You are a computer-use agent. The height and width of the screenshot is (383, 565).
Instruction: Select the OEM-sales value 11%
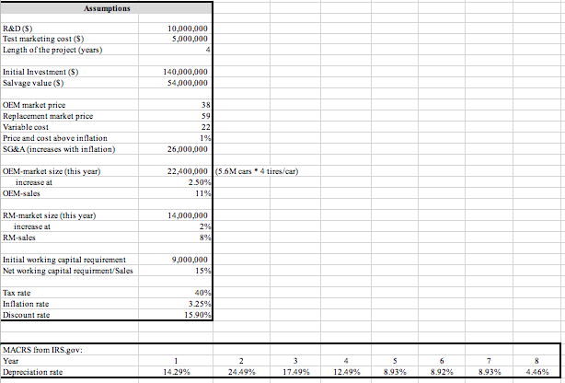pos(176,193)
